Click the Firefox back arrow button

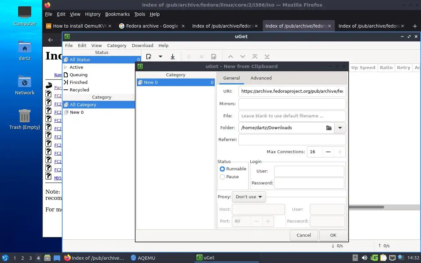[50, 40]
